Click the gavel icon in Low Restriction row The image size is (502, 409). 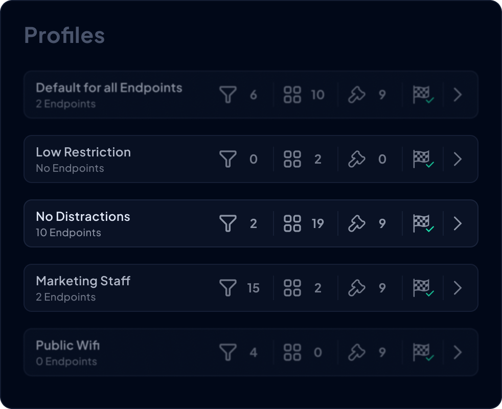[357, 159]
